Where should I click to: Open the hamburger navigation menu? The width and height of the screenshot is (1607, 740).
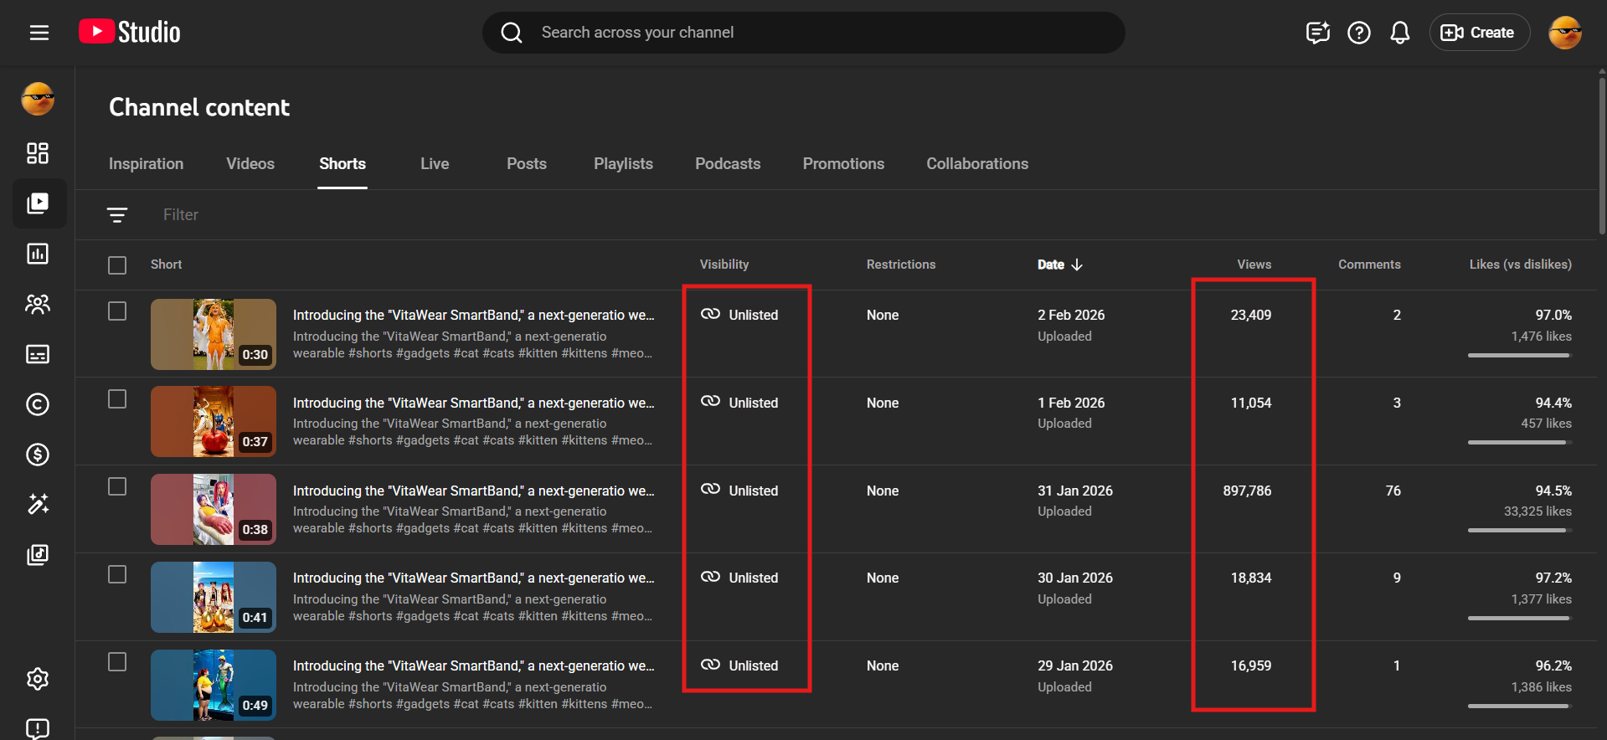click(x=39, y=33)
